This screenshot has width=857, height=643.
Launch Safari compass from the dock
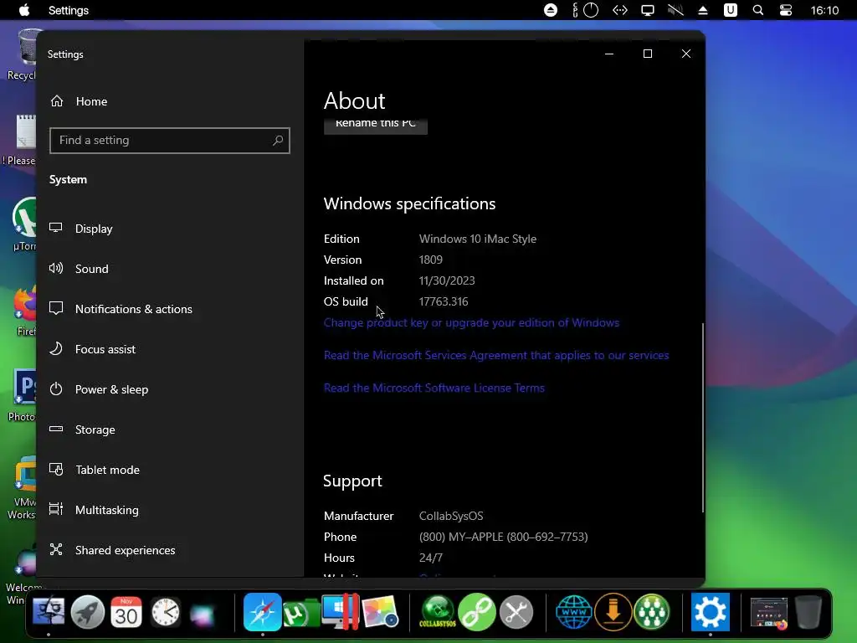click(262, 612)
